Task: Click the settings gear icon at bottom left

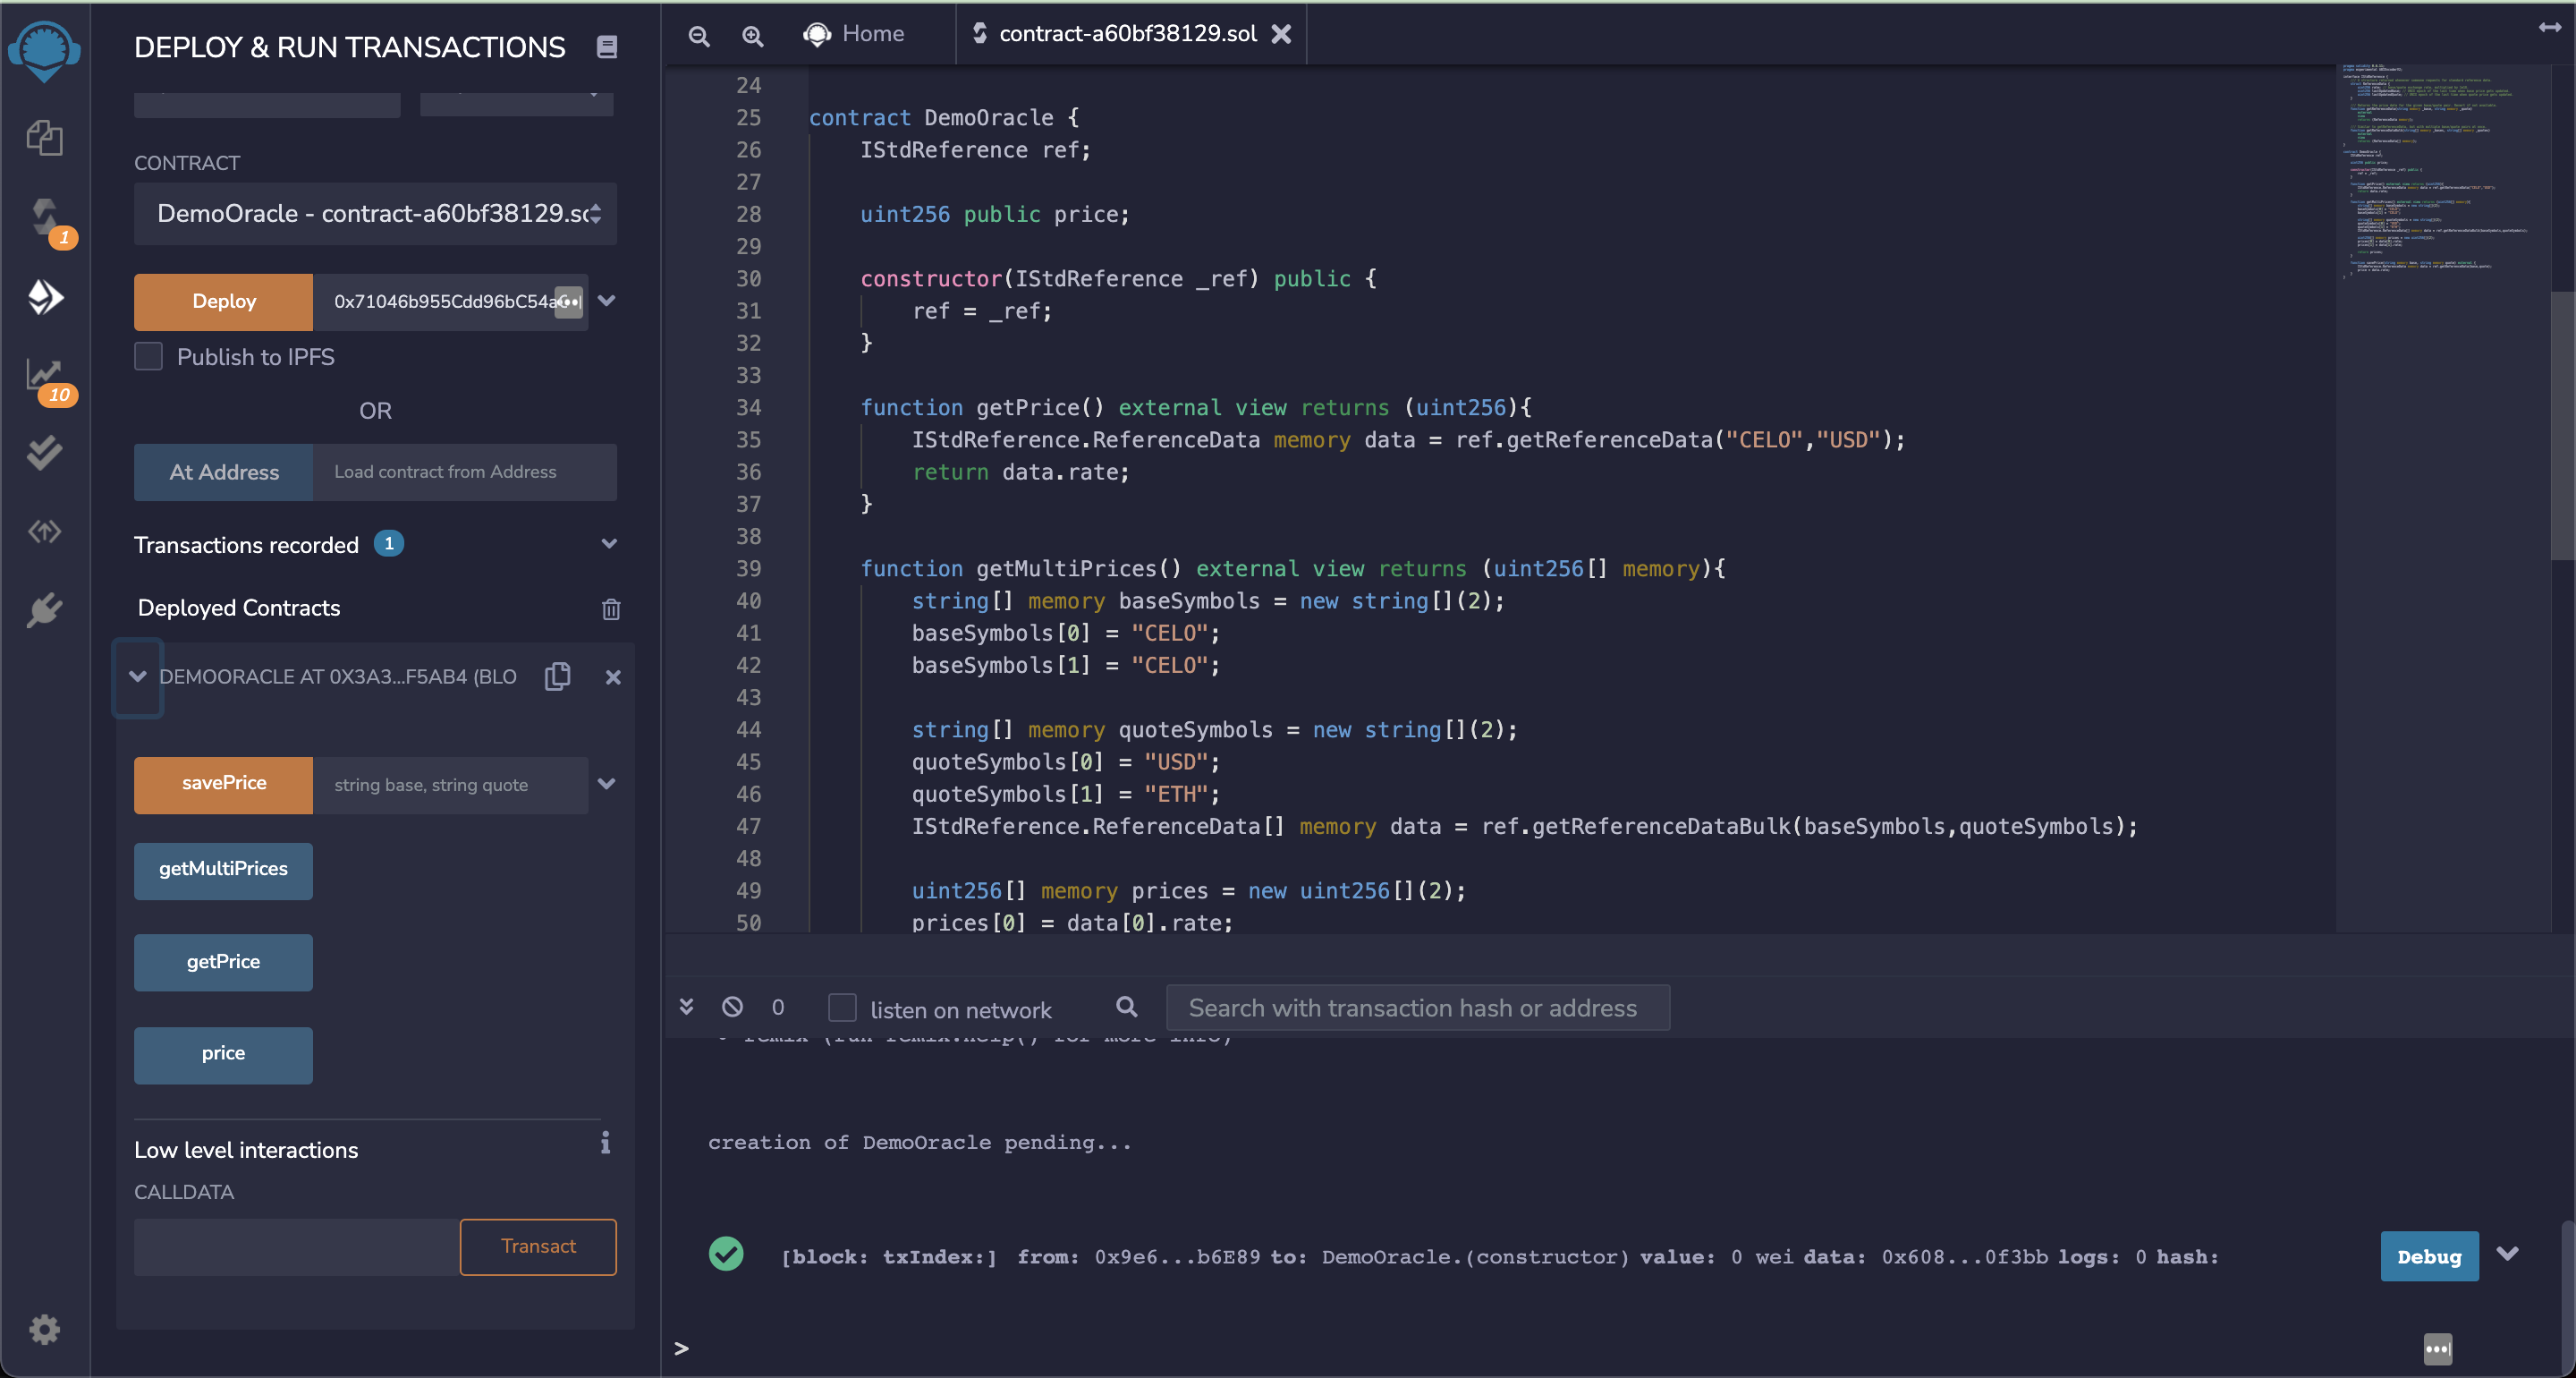Action: coord(46,1331)
